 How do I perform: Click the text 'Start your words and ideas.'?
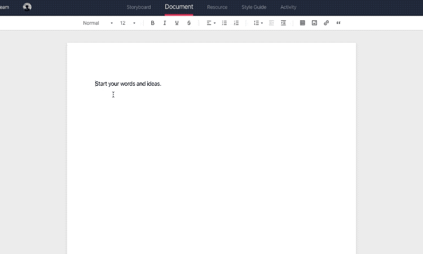128,84
